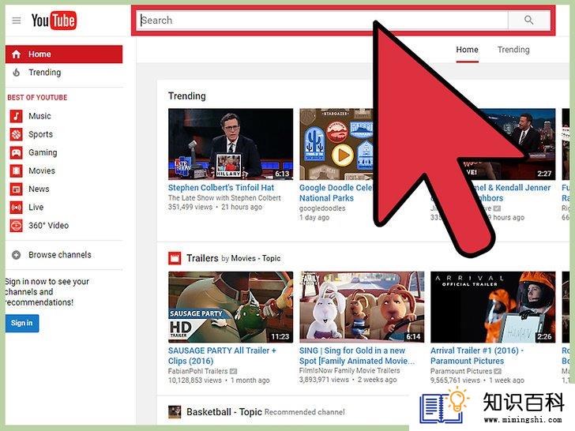Click the Browse channels plus icon
575x431 pixels.
(16, 255)
